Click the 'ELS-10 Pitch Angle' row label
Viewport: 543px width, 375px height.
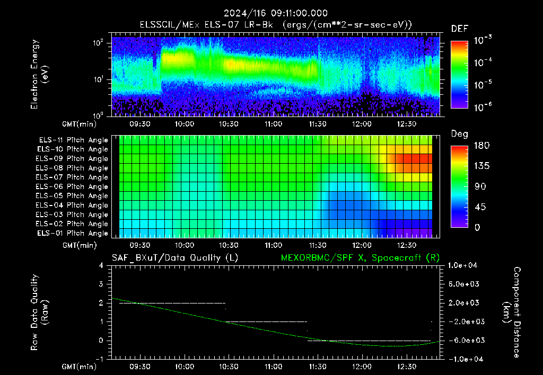pos(72,149)
